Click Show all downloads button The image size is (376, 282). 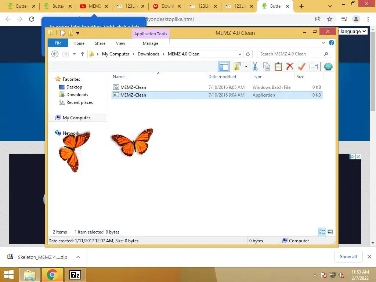click(348, 257)
